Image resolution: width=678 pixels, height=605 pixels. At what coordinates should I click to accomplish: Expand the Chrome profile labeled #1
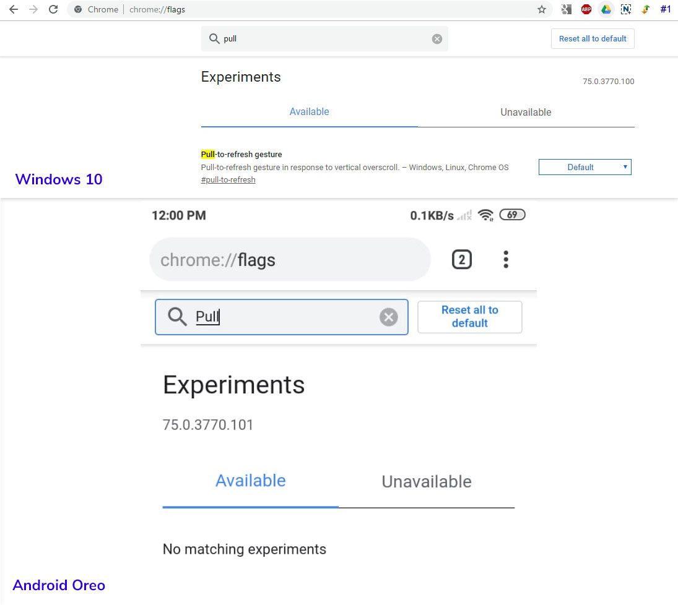coord(666,9)
